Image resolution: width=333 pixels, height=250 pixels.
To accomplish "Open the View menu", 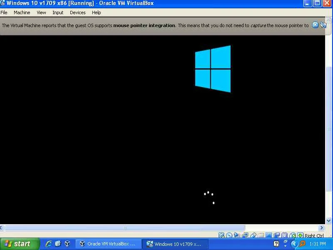I will pyautogui.click(x=41, y=12).
